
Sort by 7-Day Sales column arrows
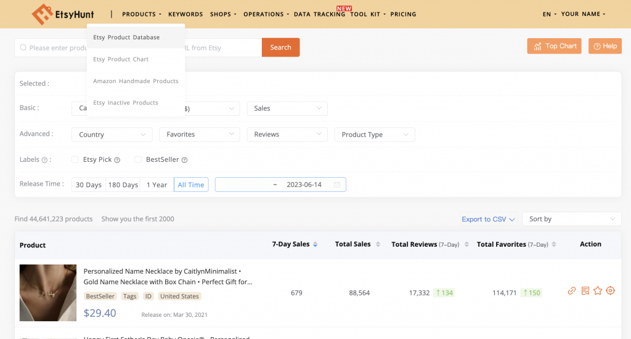tap(315, 245)
